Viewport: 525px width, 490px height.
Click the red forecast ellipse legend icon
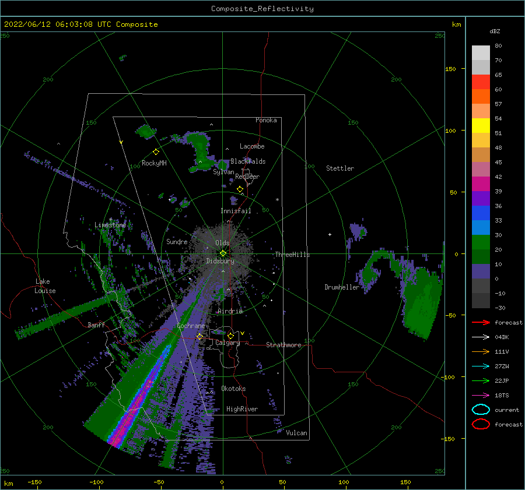click(x=481, y=424)
